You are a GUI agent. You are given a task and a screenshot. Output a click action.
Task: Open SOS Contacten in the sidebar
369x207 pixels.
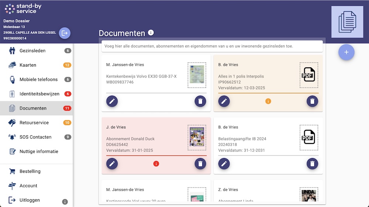pos(37,137)
